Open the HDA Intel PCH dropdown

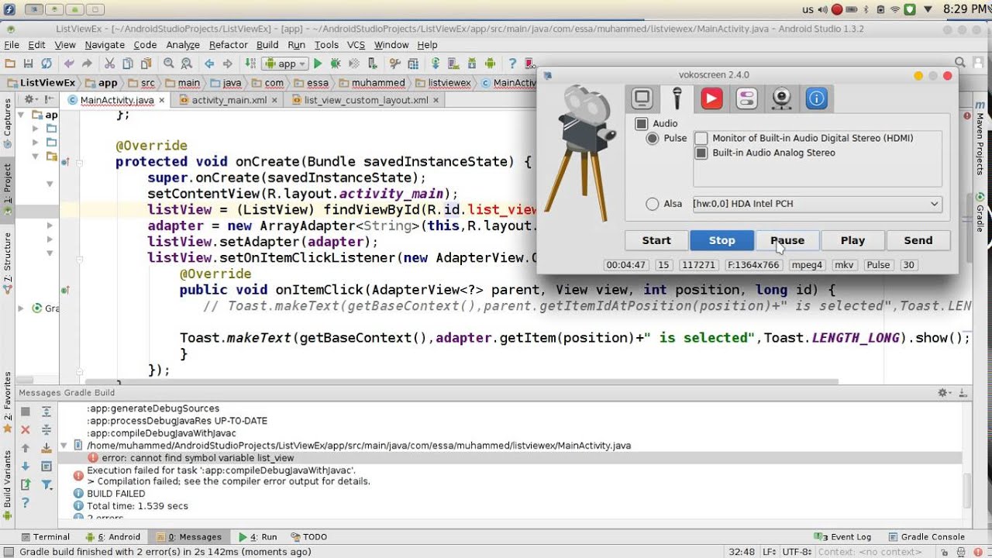[x=817, y=204]
